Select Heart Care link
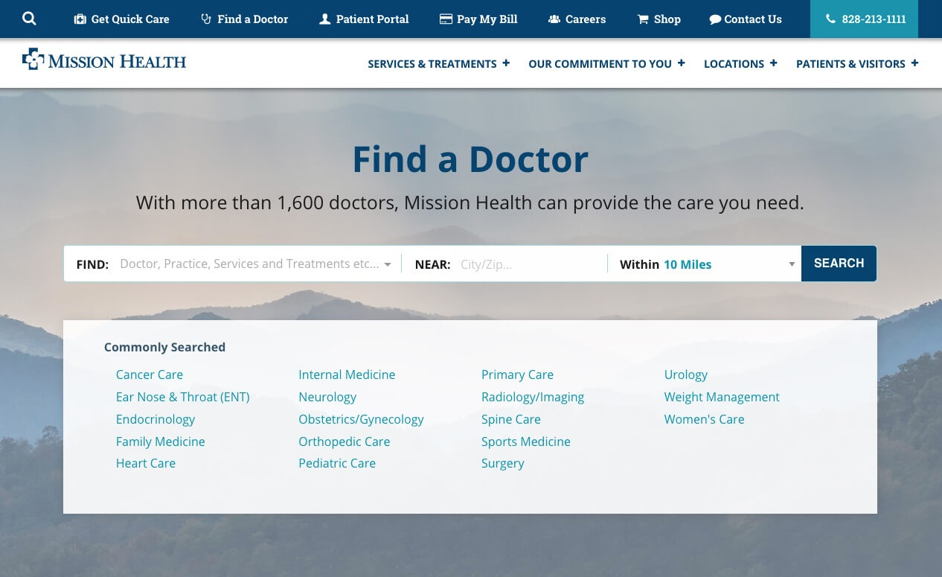942x577 pixels. pyautogui.click(x=146, y=463)
